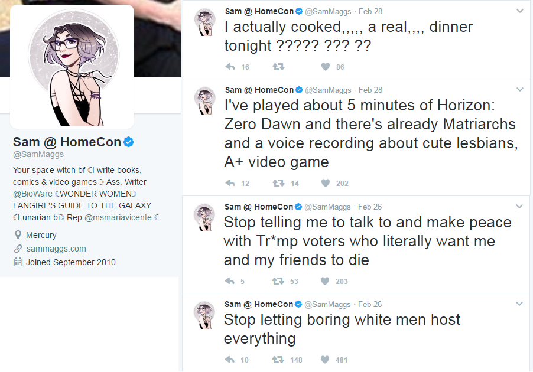This screenshot has width=533, height=372.
Task: Open dropdown on the Tr*mp voters tweet
Action: 519,206
